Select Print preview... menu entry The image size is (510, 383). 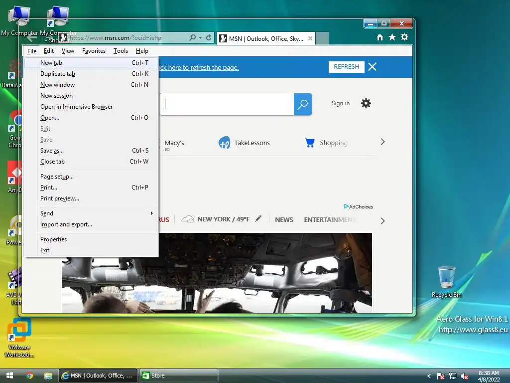(x=91, y=198)
